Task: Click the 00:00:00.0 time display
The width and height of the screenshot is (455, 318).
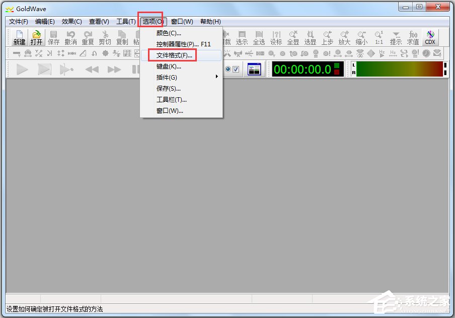Action: point(308,69)
